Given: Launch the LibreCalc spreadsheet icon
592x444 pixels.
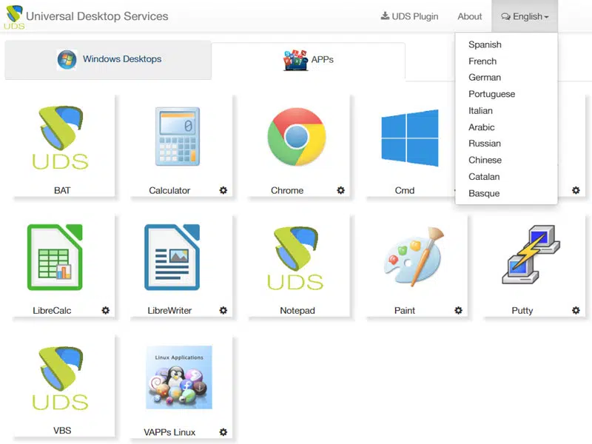Looking at the screenshot, I should [55, 257].
